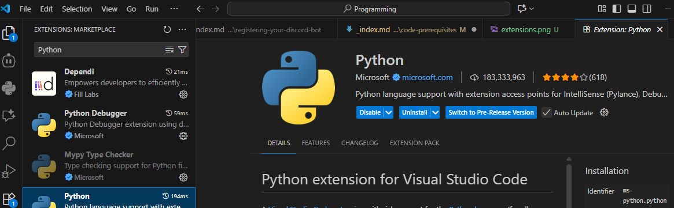The width and height of the screenshot is (674, 208).
Task: Switch to the CHANGELOG tab
Action: coord(360,143)
